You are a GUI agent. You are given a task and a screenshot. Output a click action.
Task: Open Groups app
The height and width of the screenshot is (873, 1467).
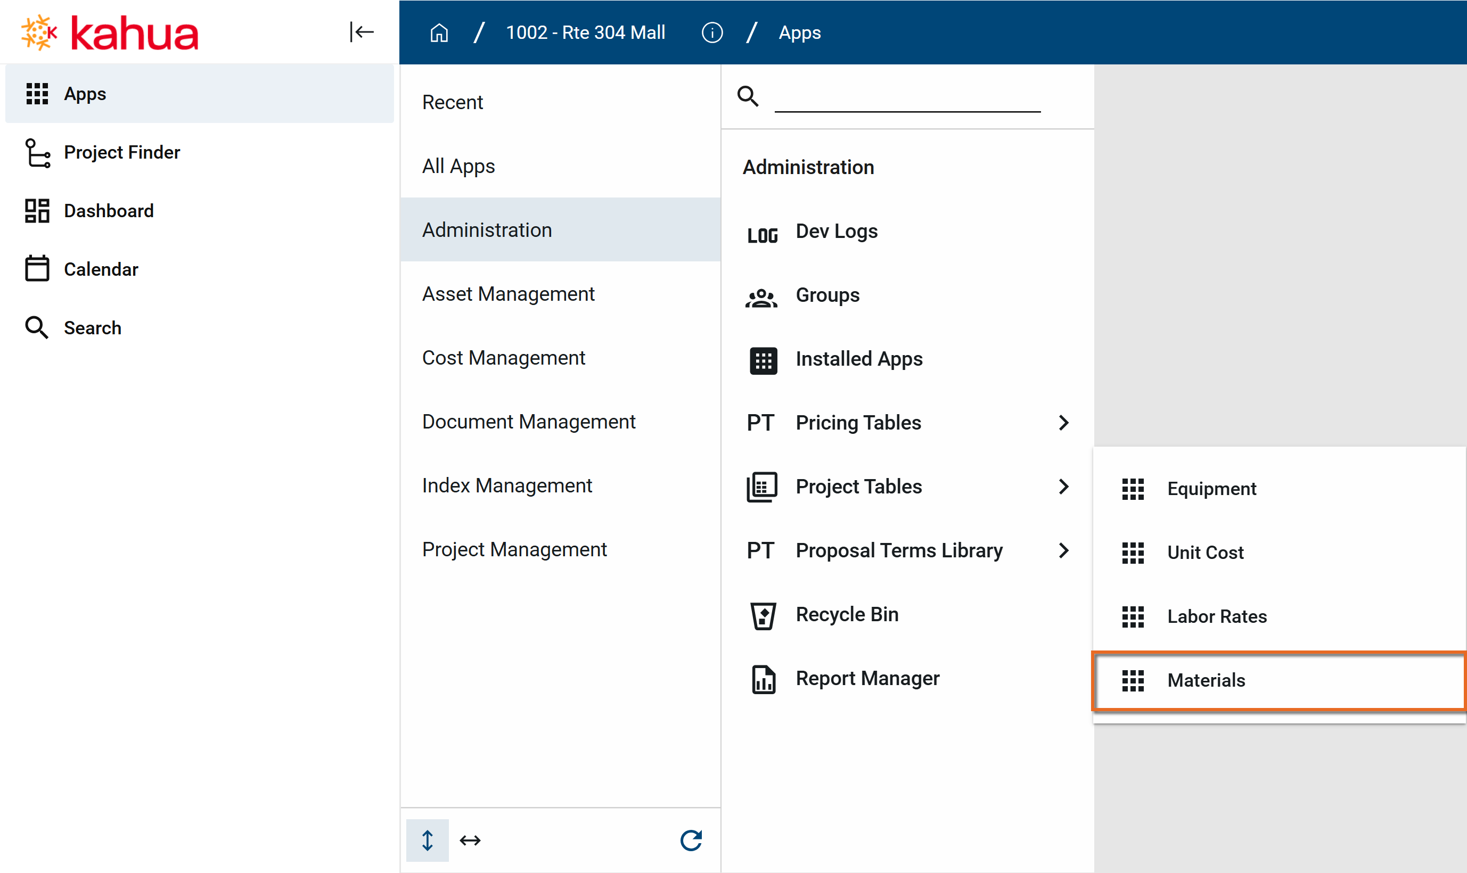(827, 295)
